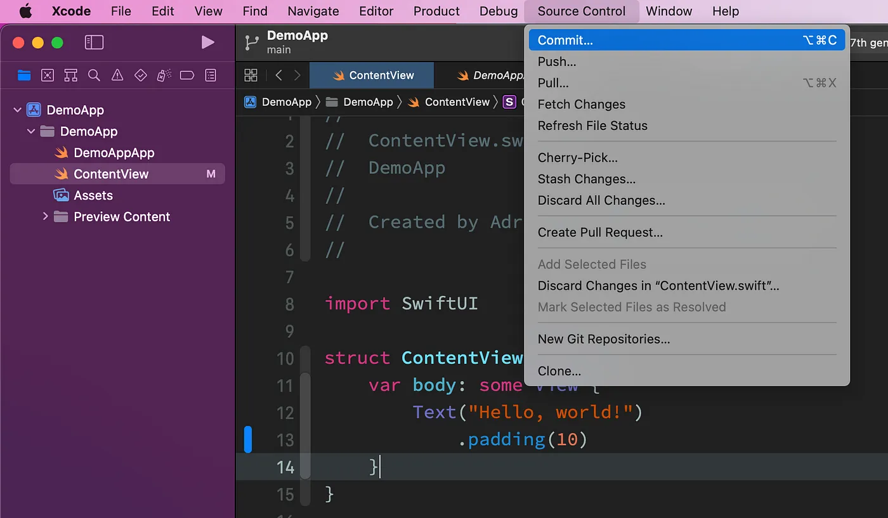
Task: Select Preview Content folder row
Action: [x=117, y=217]
